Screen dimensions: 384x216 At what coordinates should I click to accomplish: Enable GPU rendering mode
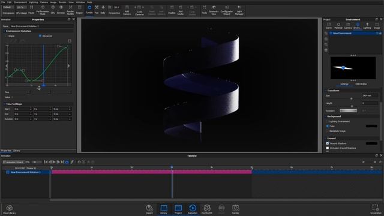tap(53, 10)
